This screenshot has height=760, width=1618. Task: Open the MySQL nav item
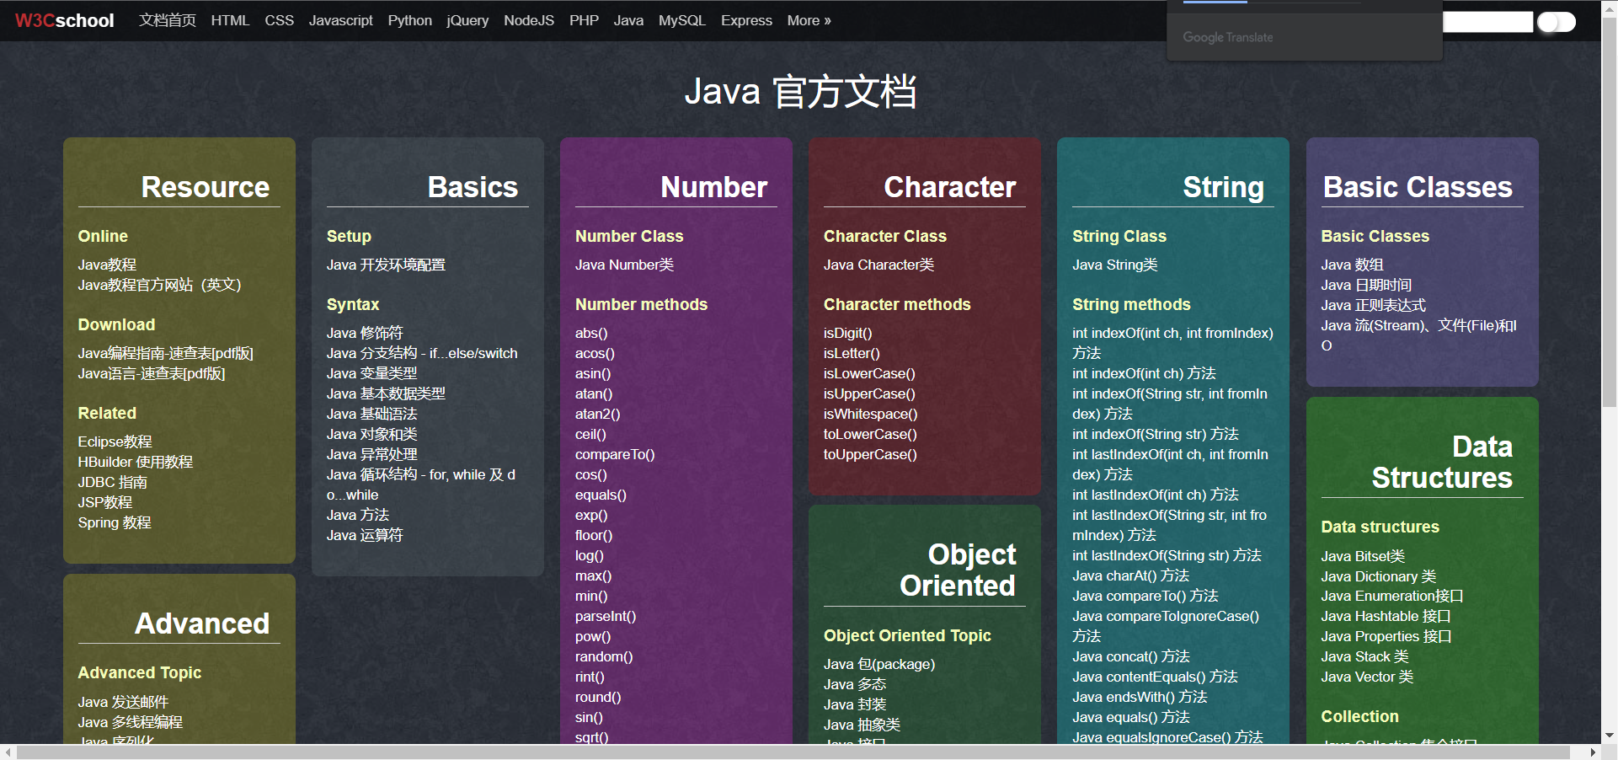tap(681, 20)
